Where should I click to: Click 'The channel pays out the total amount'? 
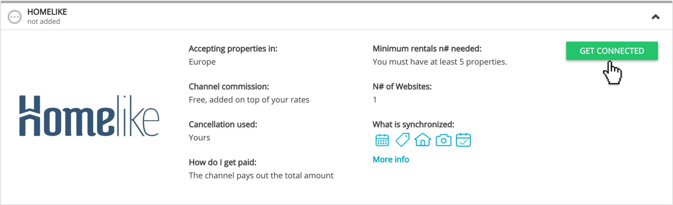pyautogui.click(x=261, y=175)
